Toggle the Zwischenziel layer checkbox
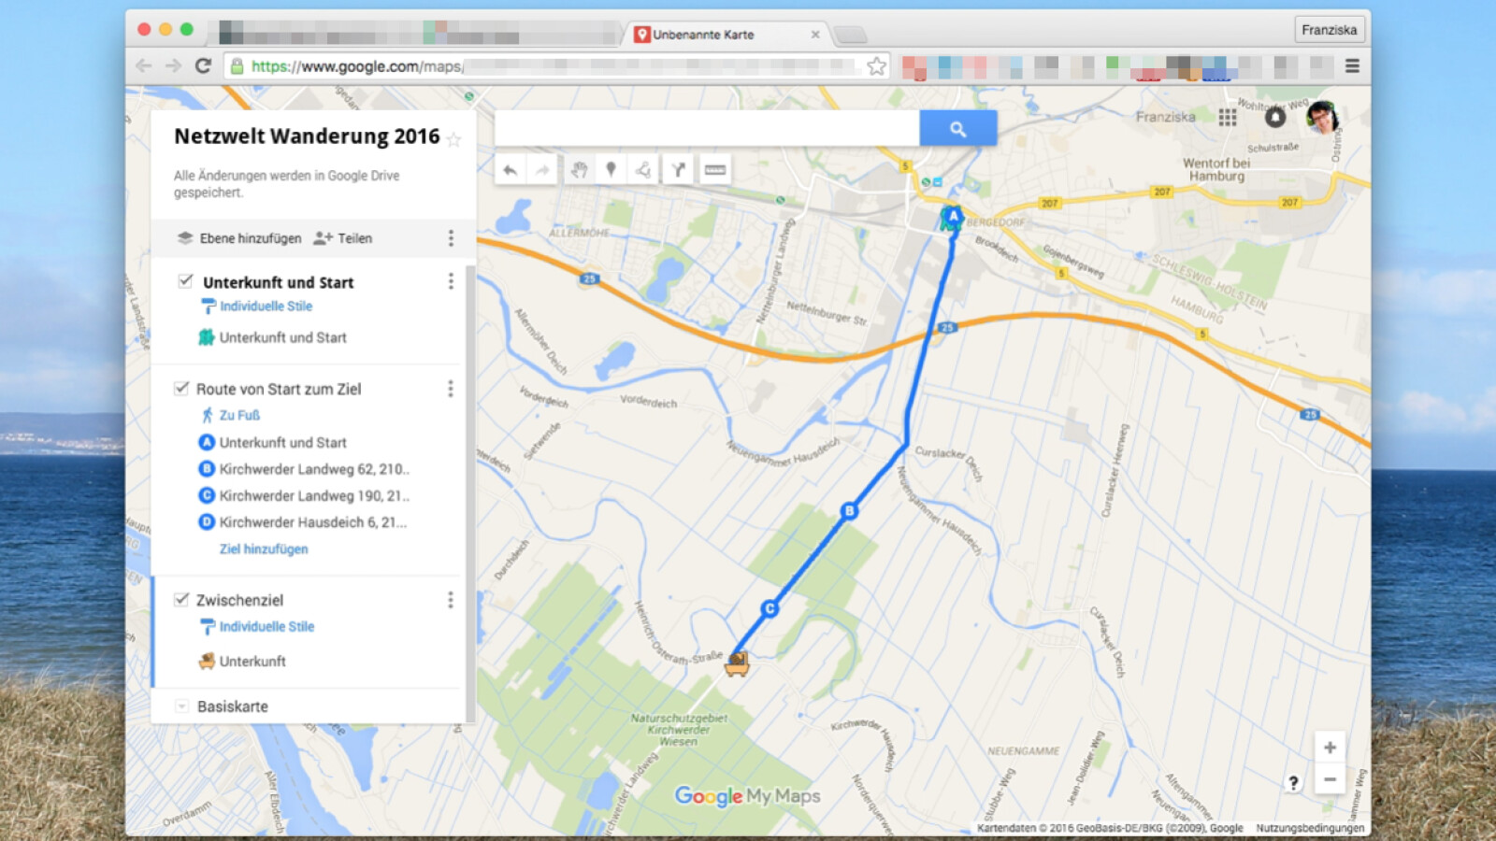Viewport: 1496px width, 841px height. coord(181,599)
